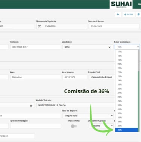Open the Desconto/Agravo dropdown
141x142 pixels.
(x=101, y=126)
